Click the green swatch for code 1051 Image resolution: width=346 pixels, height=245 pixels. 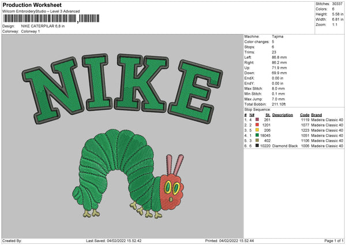257,135
